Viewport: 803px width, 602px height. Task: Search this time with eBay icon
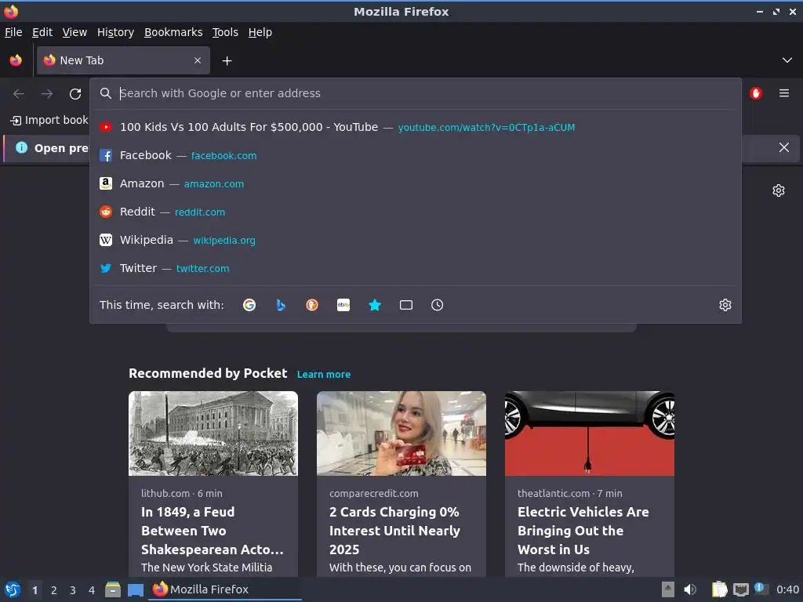(343, 305)
